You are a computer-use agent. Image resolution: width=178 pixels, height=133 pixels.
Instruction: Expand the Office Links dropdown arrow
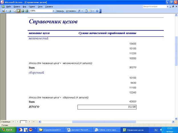coord(82,11)
